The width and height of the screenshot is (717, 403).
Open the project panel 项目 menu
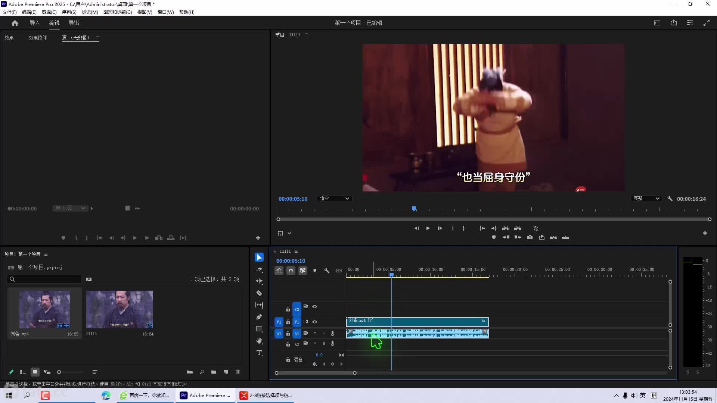tap(46, 254)
